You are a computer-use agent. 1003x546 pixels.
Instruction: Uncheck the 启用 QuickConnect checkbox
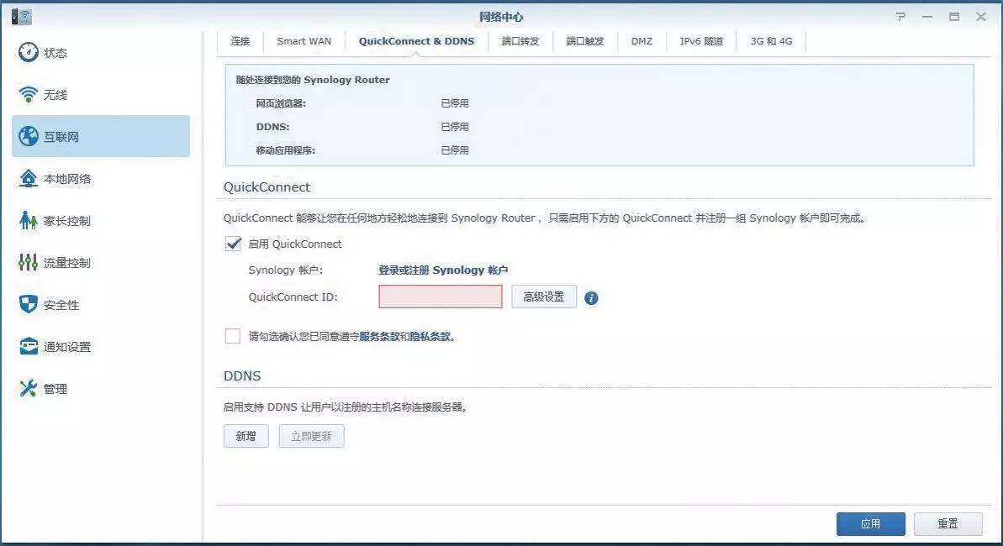coord(233,244)
